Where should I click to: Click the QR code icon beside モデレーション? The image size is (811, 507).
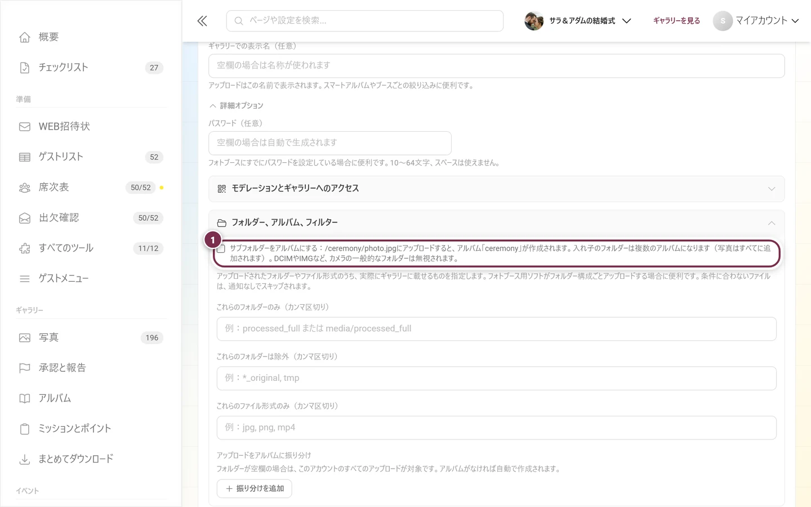[x=222, y=189]
